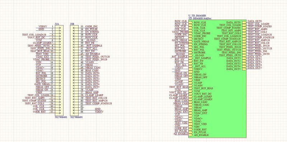287x142 pixels.
Task: Click GATE_NBIAS net label left of sheet symbol
Action: tap(180, 40)
